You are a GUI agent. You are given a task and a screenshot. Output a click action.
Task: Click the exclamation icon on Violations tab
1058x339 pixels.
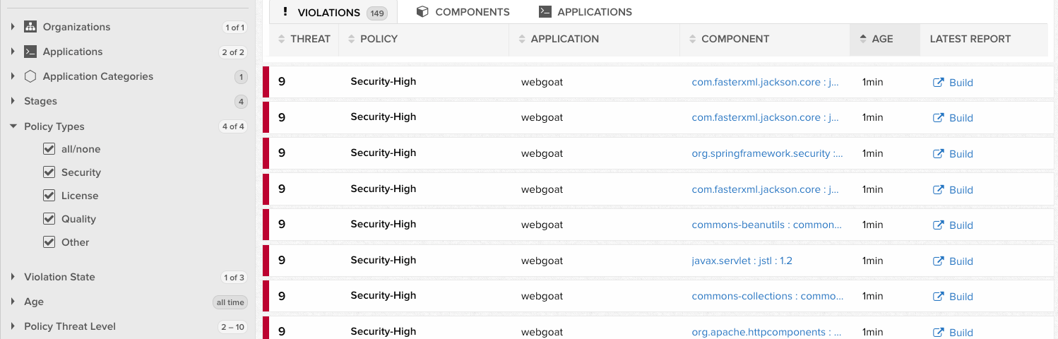(x=285, y=12)
